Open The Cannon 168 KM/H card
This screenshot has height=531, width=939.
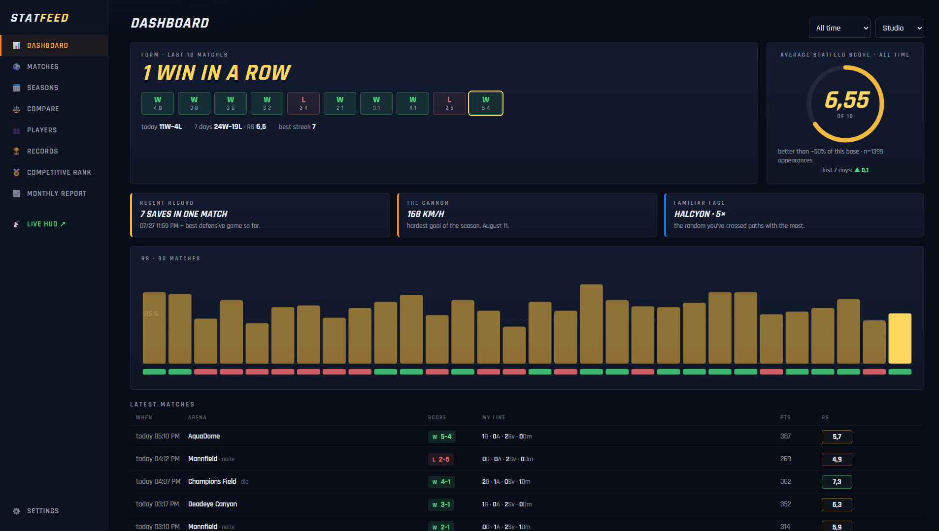527,215
